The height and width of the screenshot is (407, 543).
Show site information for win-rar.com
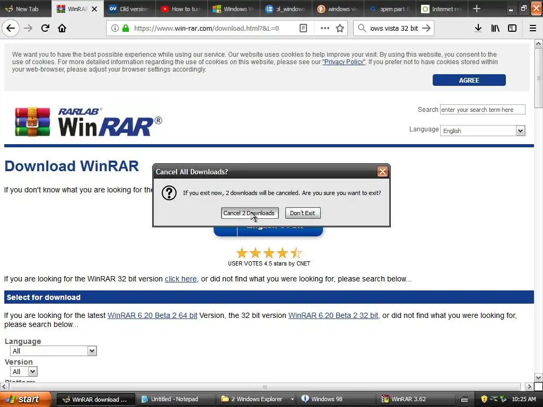tap(115, 28)
